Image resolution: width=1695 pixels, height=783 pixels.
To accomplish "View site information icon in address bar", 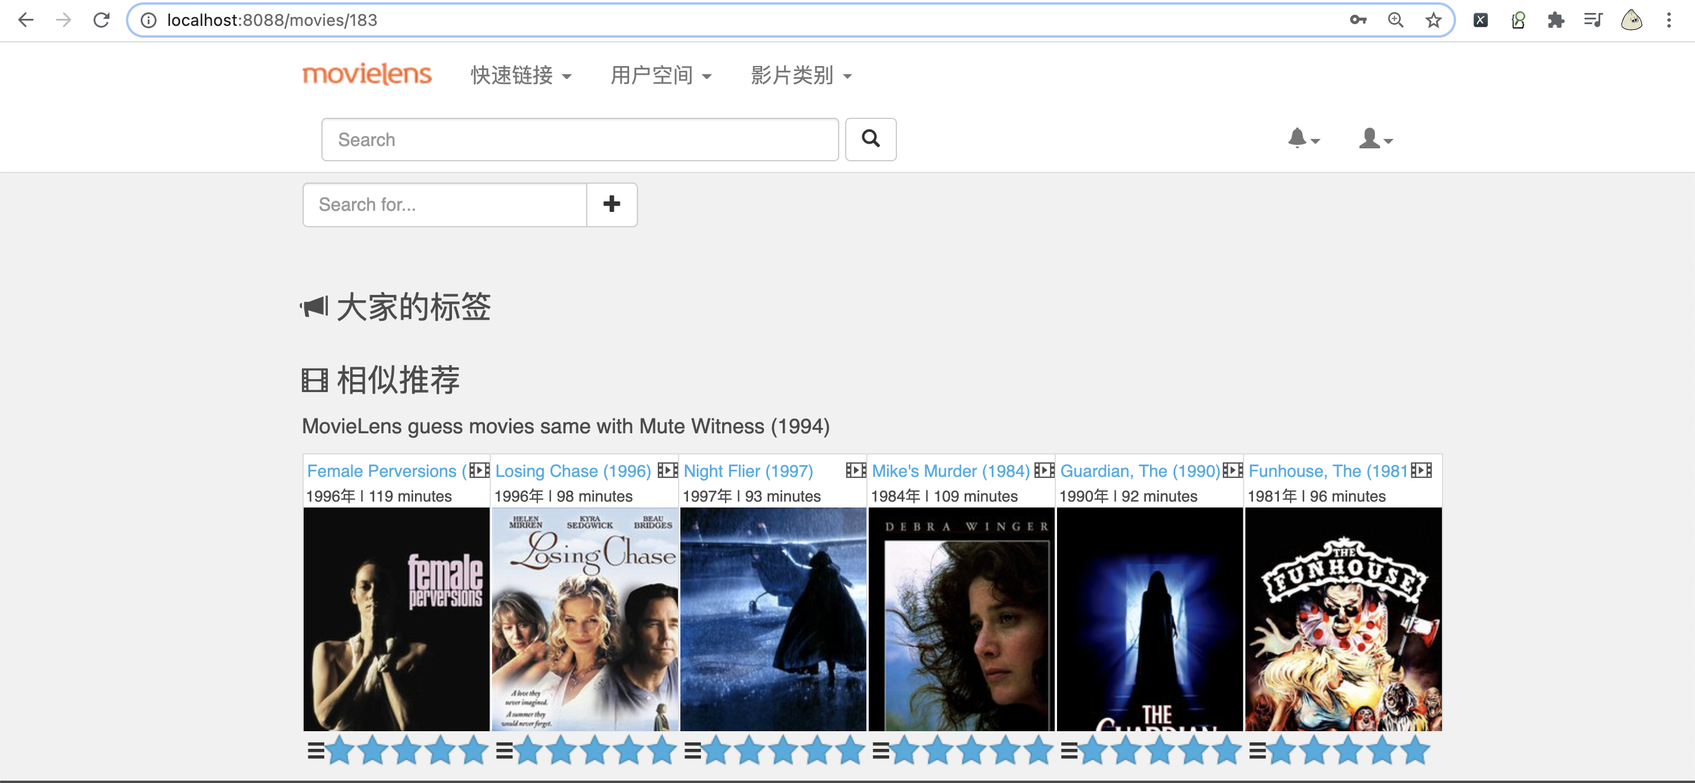I will 149,21.
